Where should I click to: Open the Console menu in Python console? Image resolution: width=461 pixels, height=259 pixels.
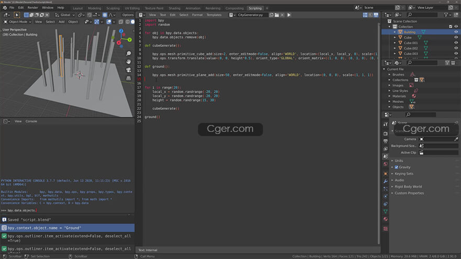(31, 121)
